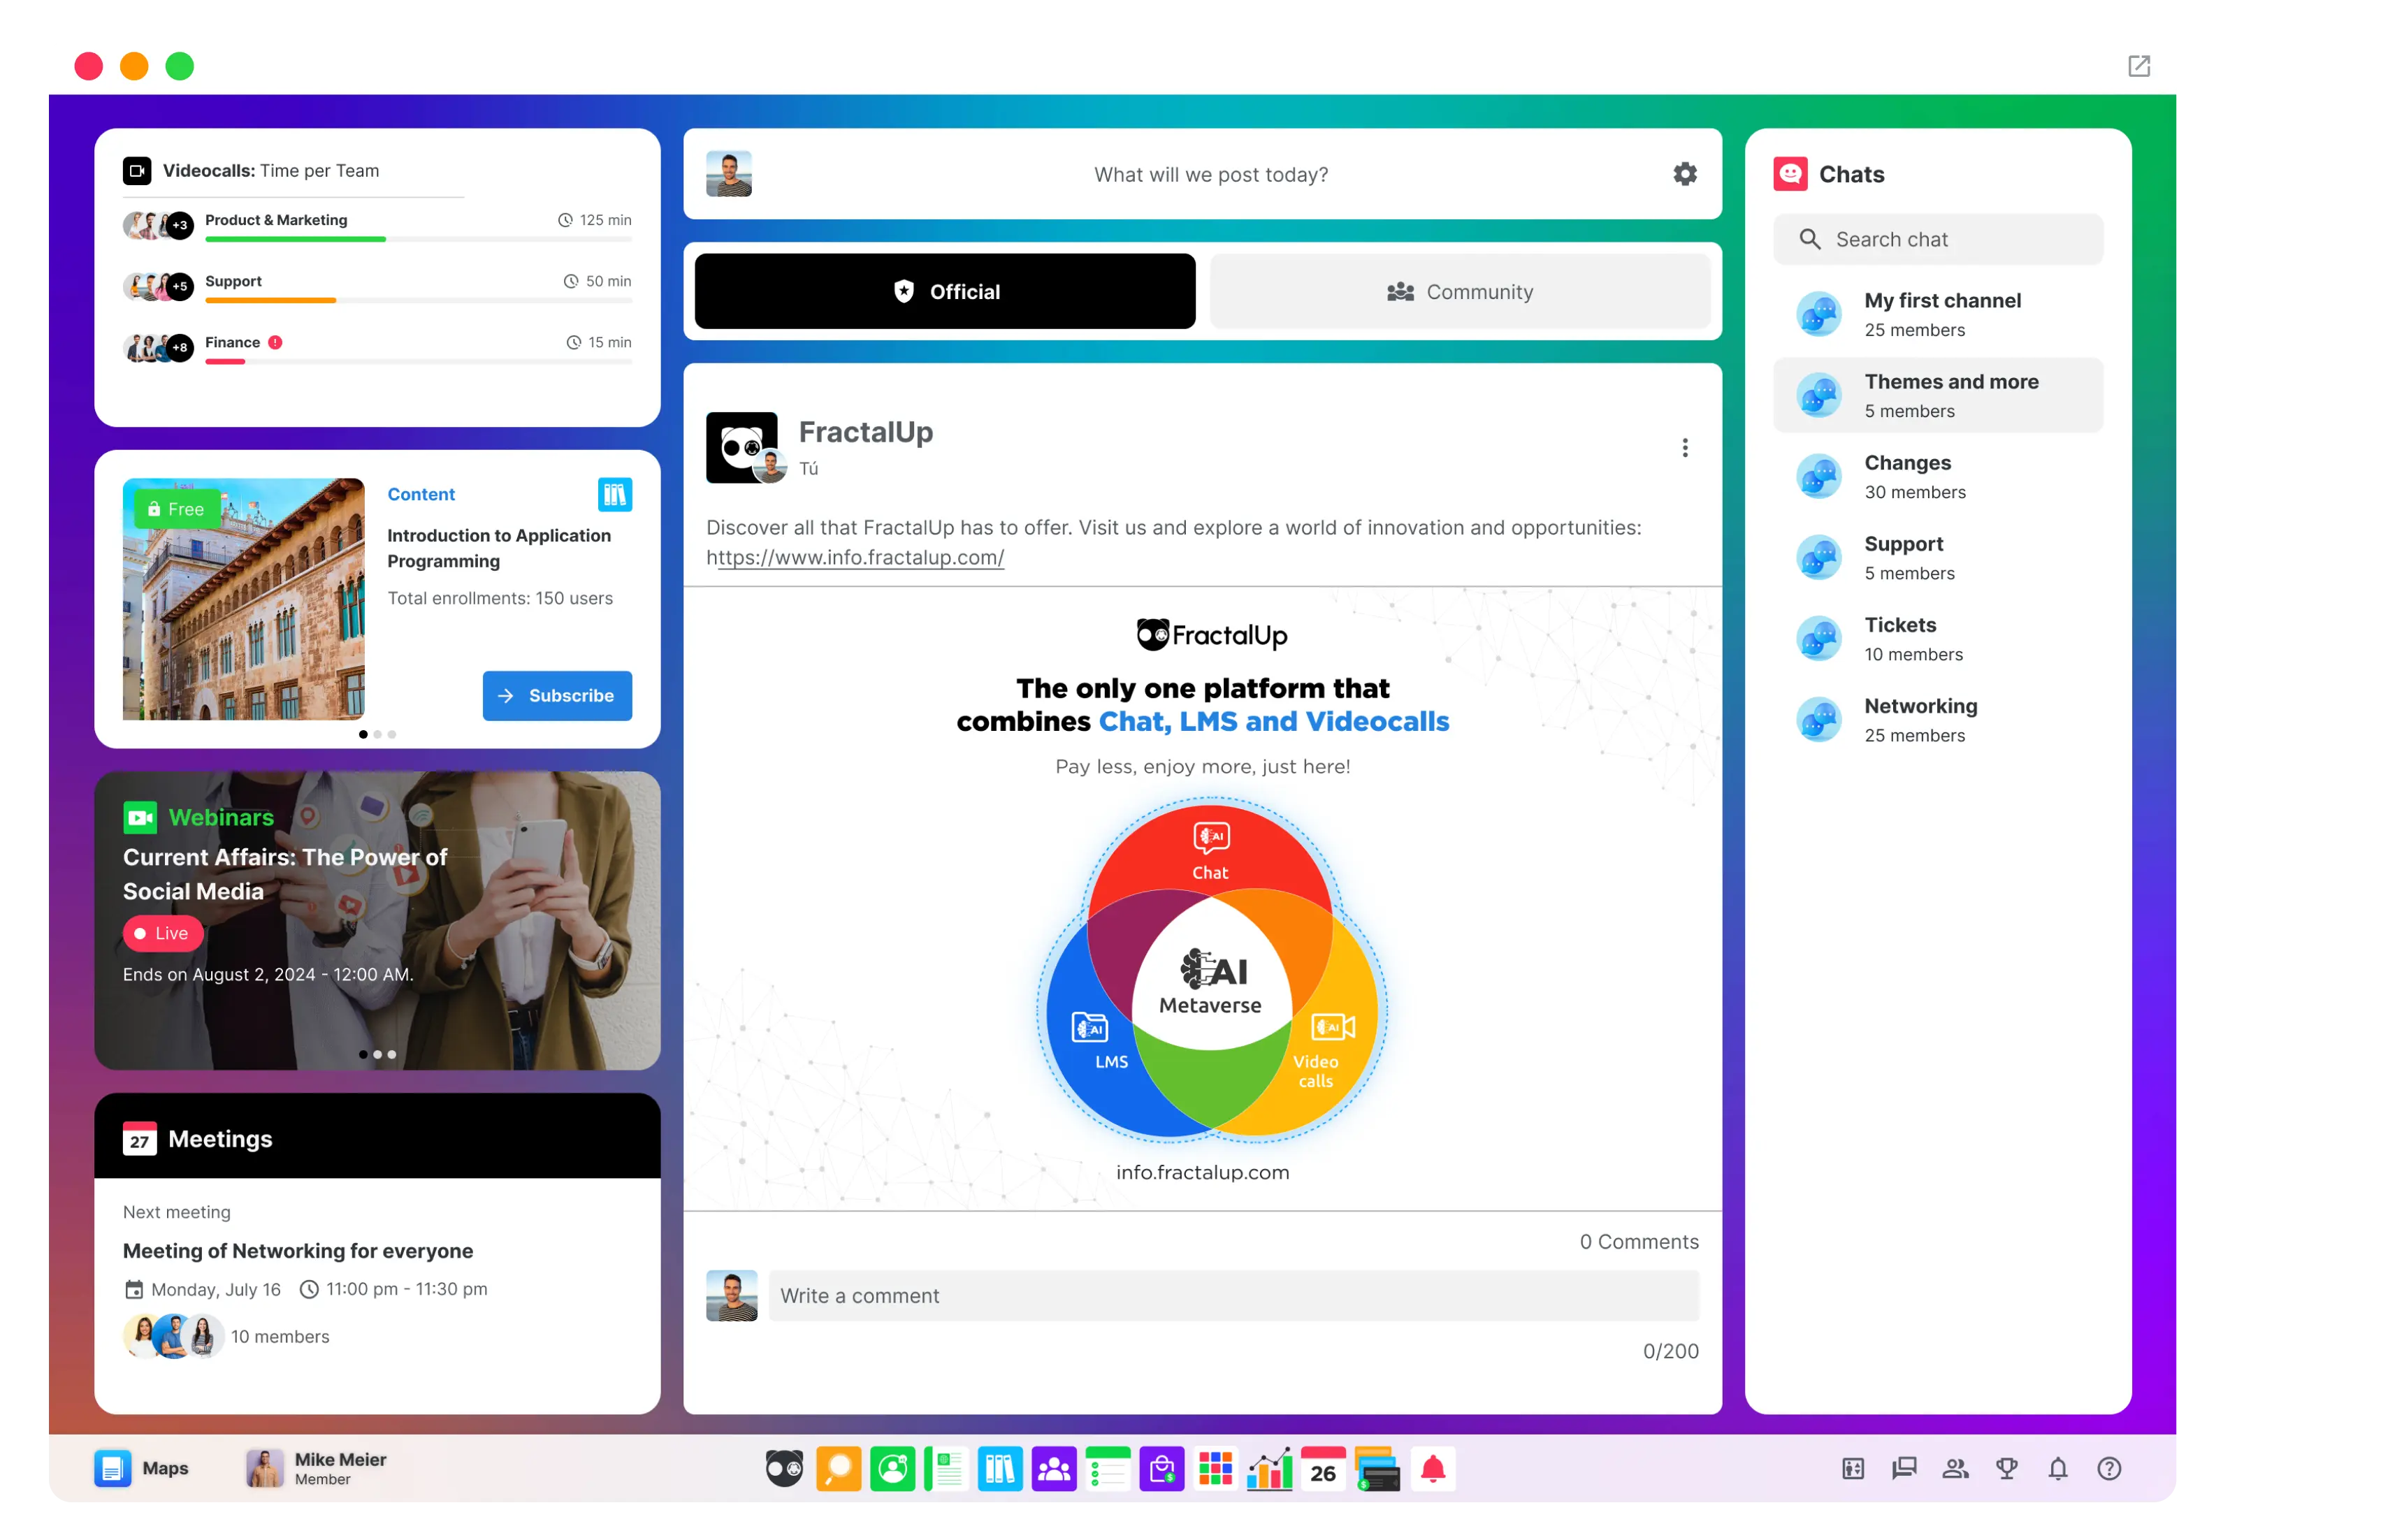The width and height of the screenshot is (2404, 1540).
Task: Select the Official tab
Action: tap(944, 292)
